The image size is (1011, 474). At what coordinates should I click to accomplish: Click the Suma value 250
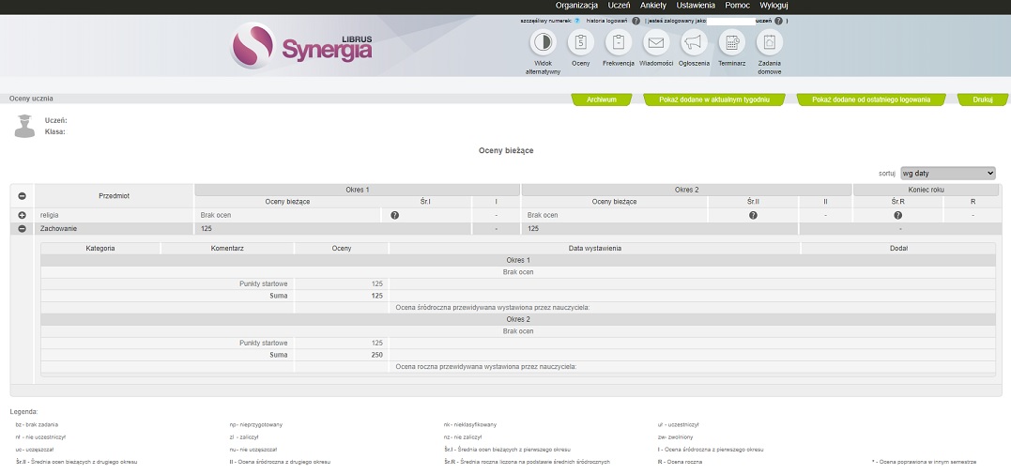coord(376,356)
